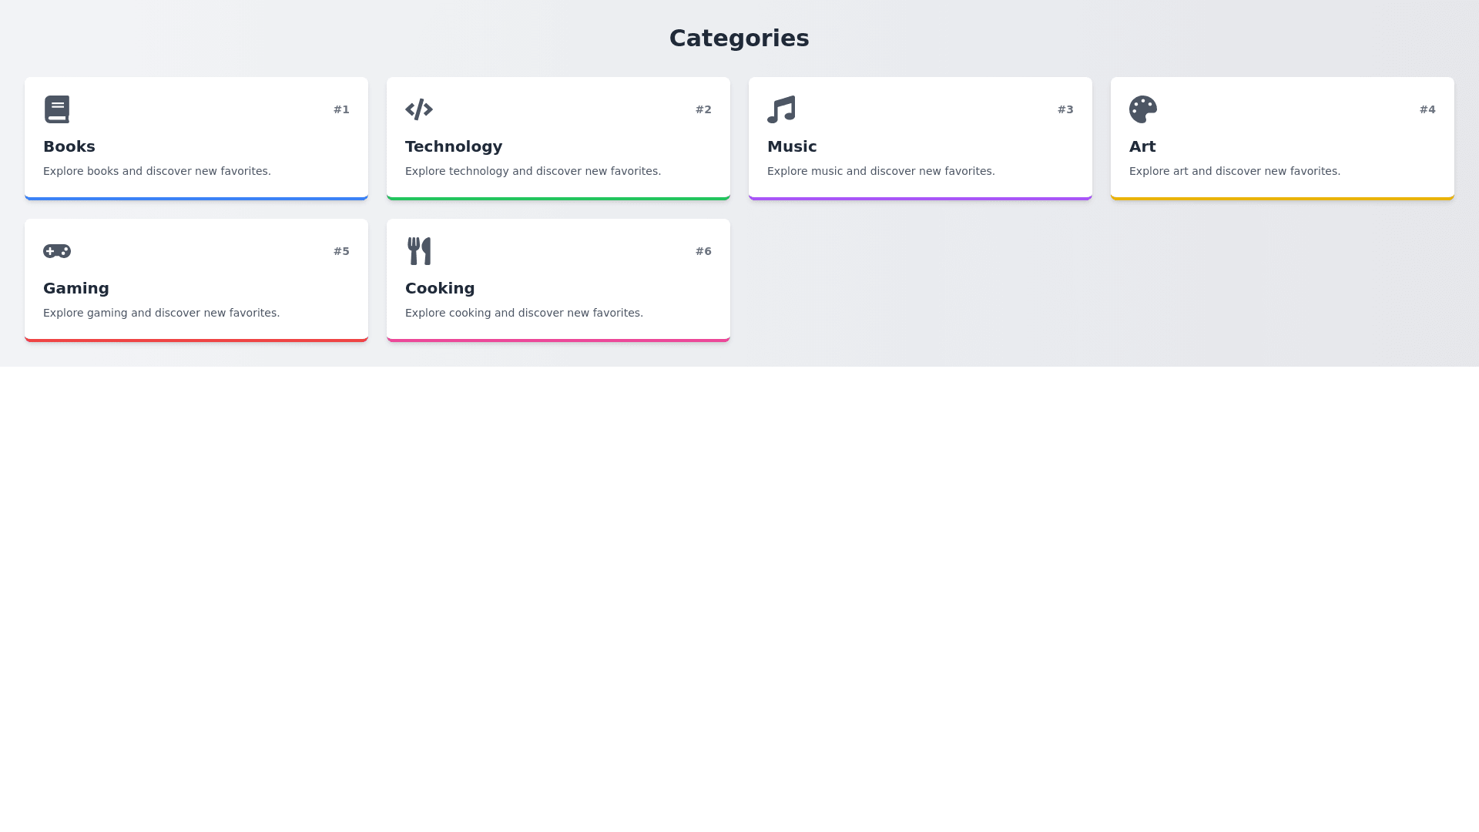Click the #6 badge on Cooking card

pyautogui.click(x=703, y=251)
